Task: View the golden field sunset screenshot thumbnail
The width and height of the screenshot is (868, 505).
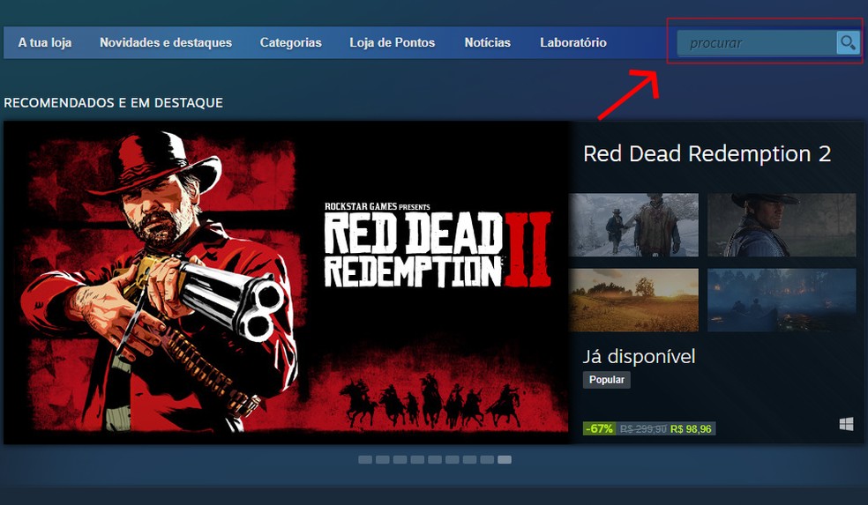Action: [634, 300]
